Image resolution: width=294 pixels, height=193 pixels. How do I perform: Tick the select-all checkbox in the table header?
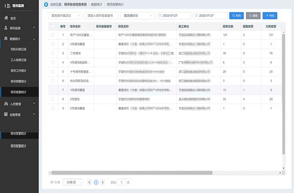[x=53, y=26]
